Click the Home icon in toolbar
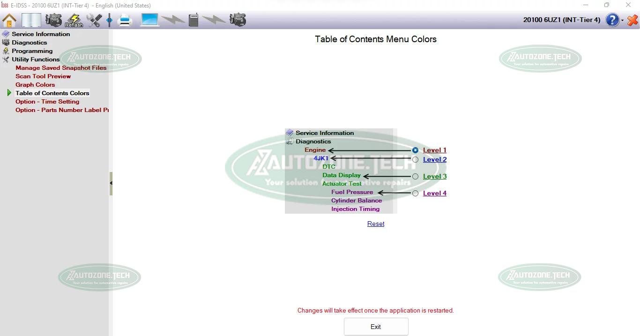 pyautogui.click(x=9, y=20)
